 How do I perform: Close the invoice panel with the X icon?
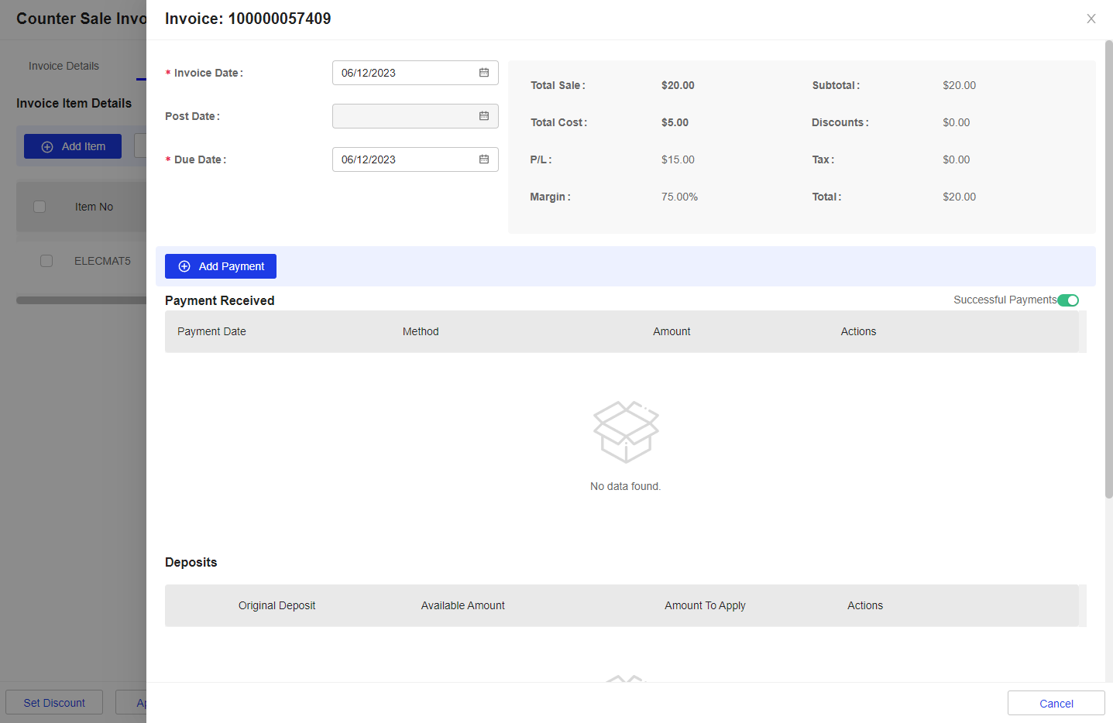click(x=1091, y=19)
